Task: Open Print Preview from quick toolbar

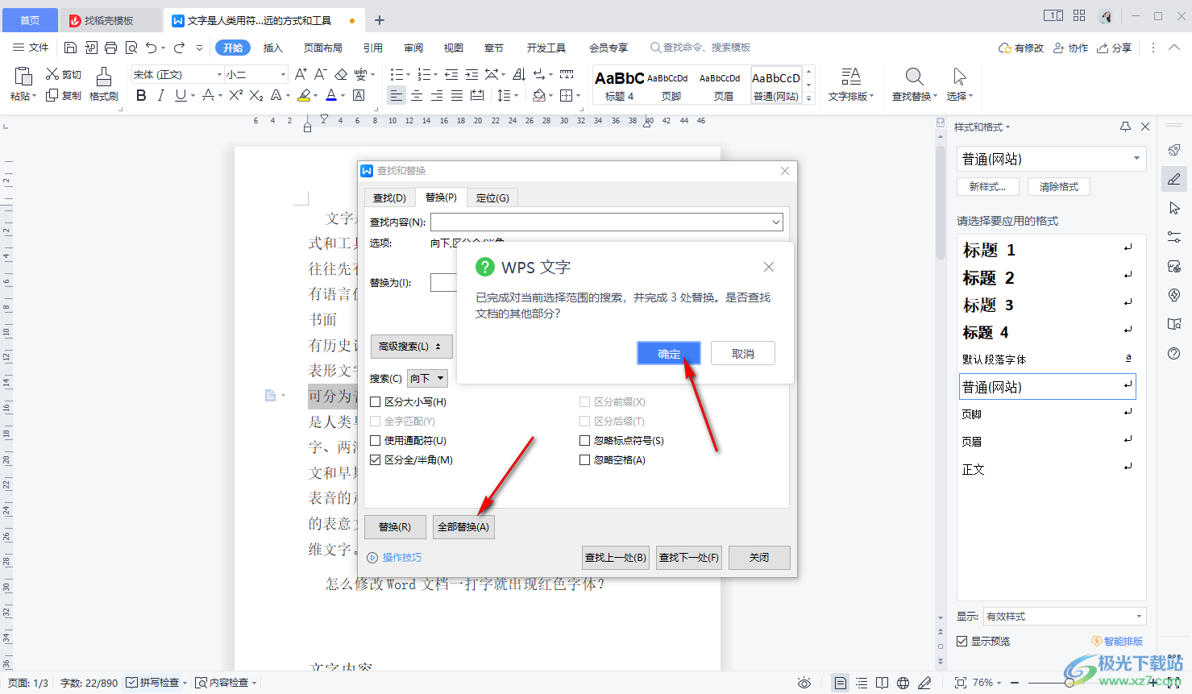Action: pos(131,48)
